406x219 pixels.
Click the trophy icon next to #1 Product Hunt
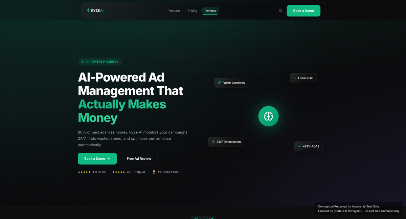154,172
